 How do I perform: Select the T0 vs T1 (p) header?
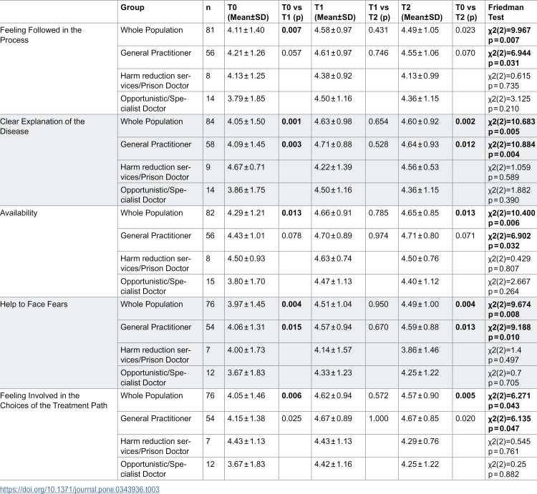(292, 12)
